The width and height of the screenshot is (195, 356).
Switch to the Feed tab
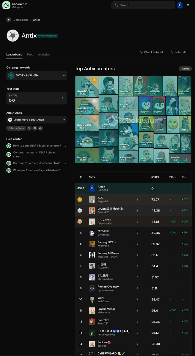(x=30, y=55)
